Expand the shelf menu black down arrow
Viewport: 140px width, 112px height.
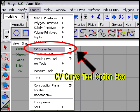[x=6, y=37]
